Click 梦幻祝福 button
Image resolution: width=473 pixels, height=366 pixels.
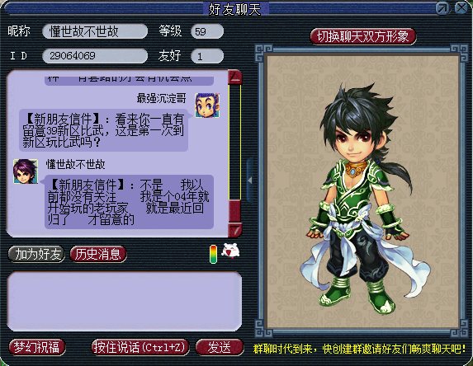37,347
